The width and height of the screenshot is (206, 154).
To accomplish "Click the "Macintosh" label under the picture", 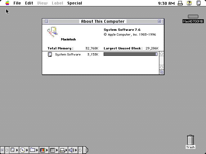I will [x=68, y=39].
